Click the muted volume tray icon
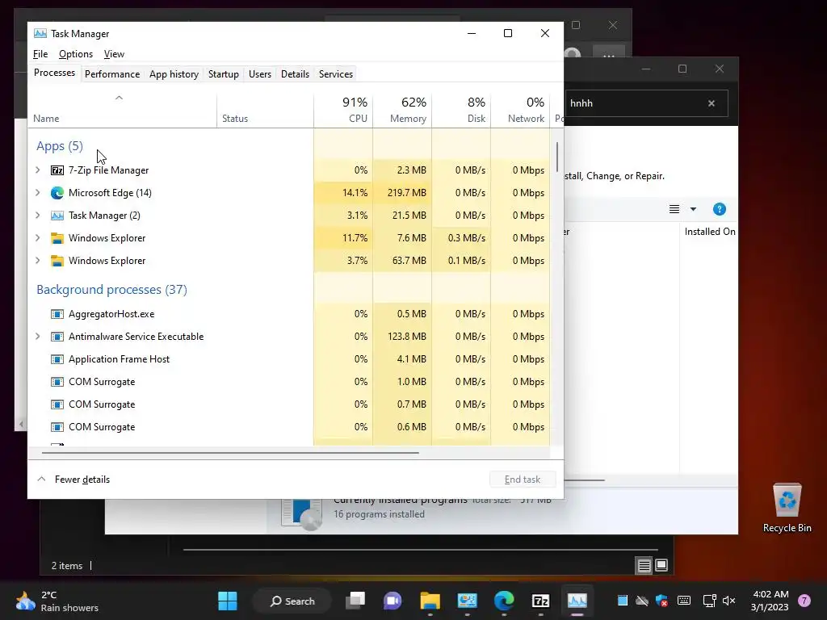827x620 pixels. [x=729, y=601]
